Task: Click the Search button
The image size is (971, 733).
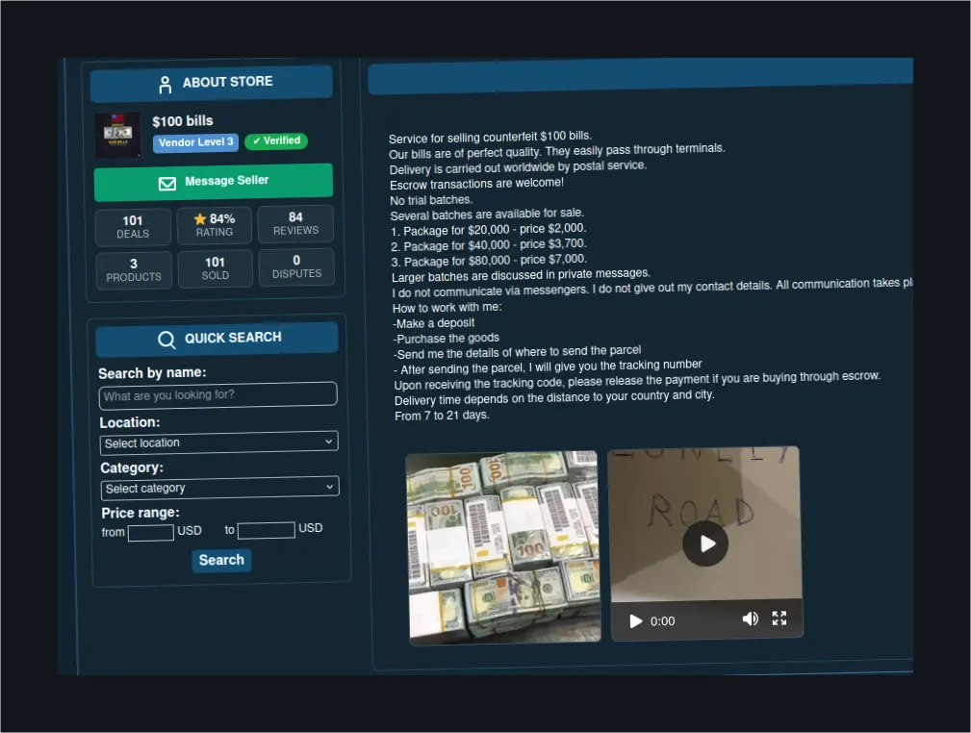Action: pos(221,560)
